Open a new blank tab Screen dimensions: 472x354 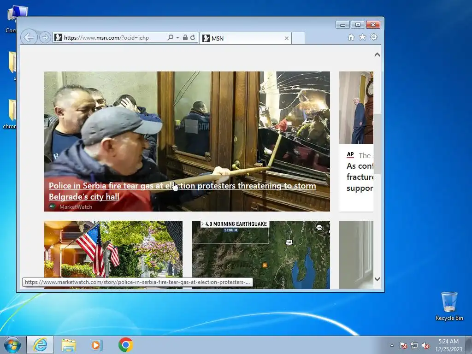298,38
